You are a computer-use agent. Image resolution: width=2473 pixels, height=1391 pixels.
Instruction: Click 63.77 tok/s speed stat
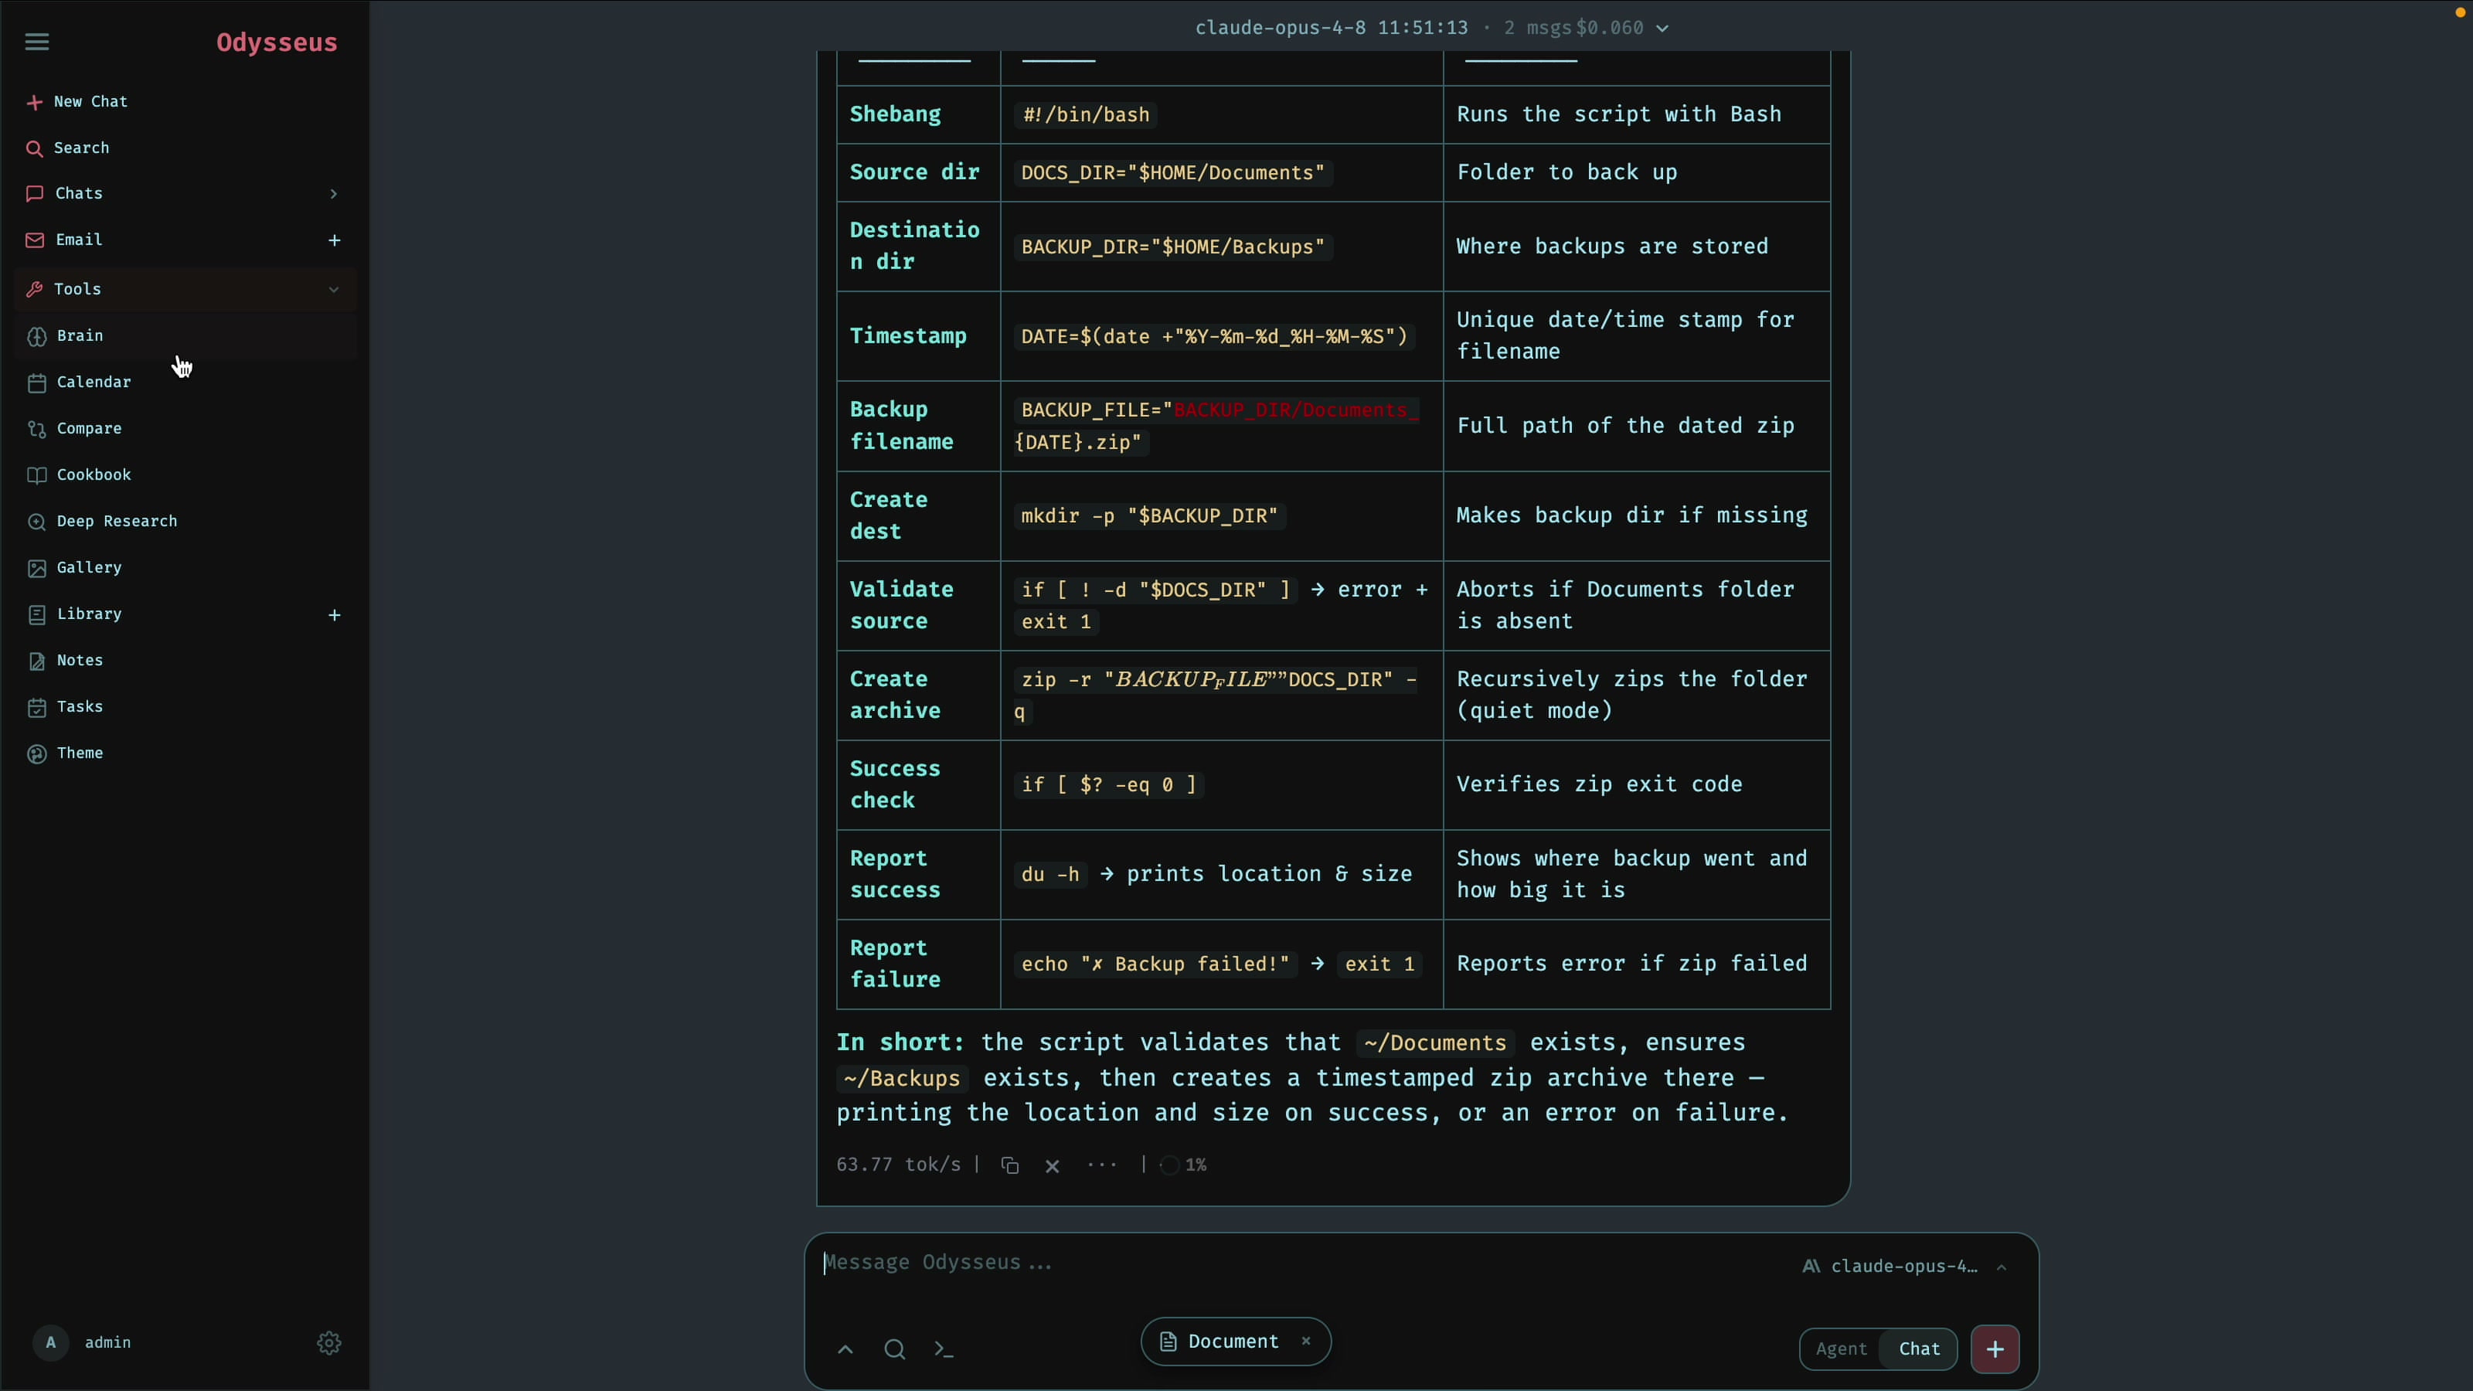click(897, 1165)
